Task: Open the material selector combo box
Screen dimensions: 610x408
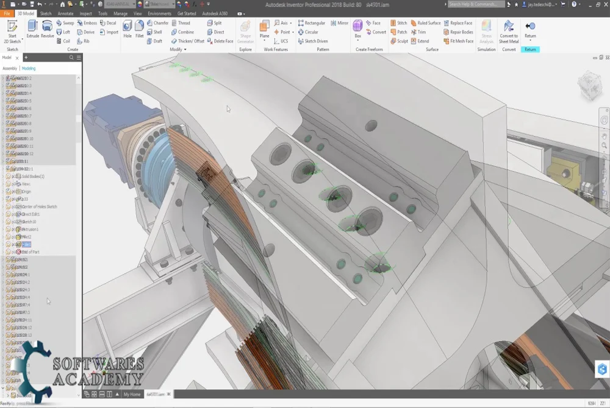Action: pos(120,4)
